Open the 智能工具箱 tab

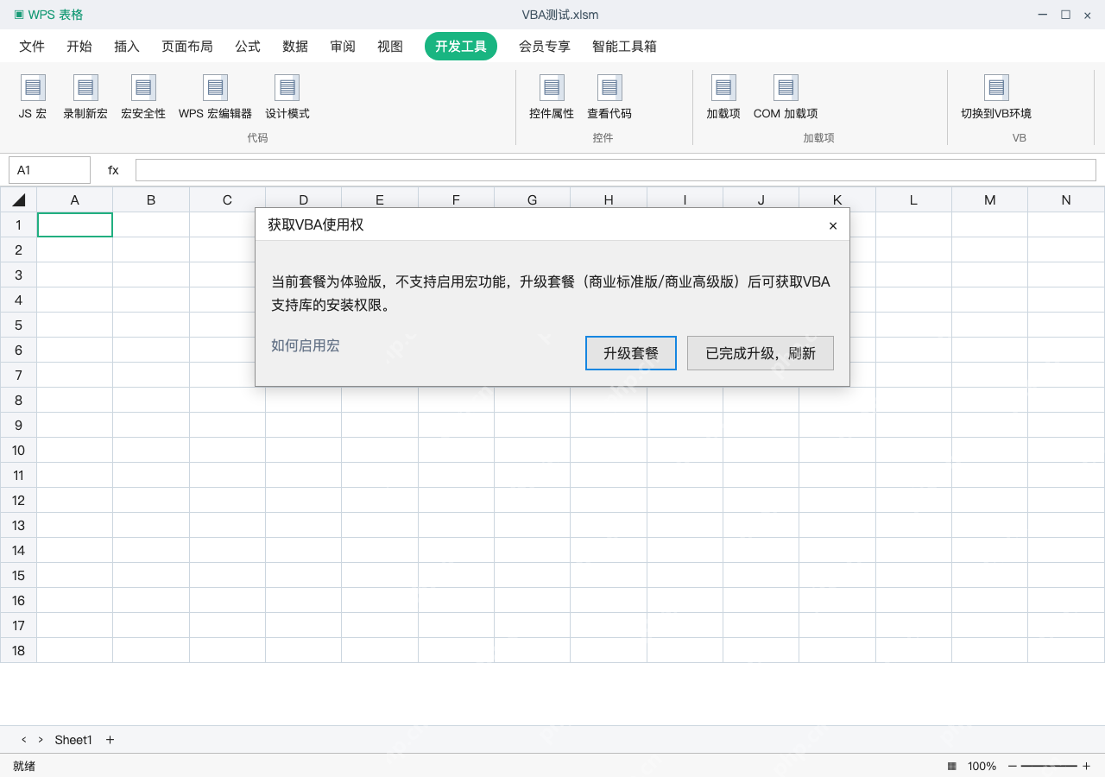click(x=624, y=46)
